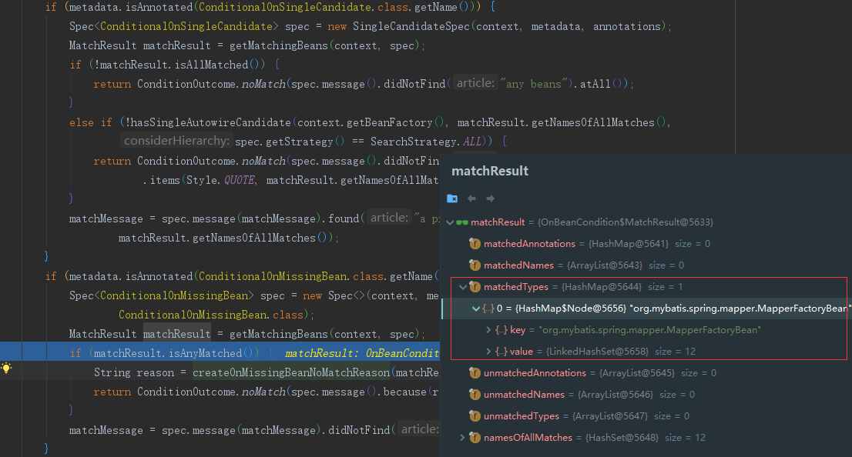Click the 'article:' hint before "any beans"

point(475,83)
